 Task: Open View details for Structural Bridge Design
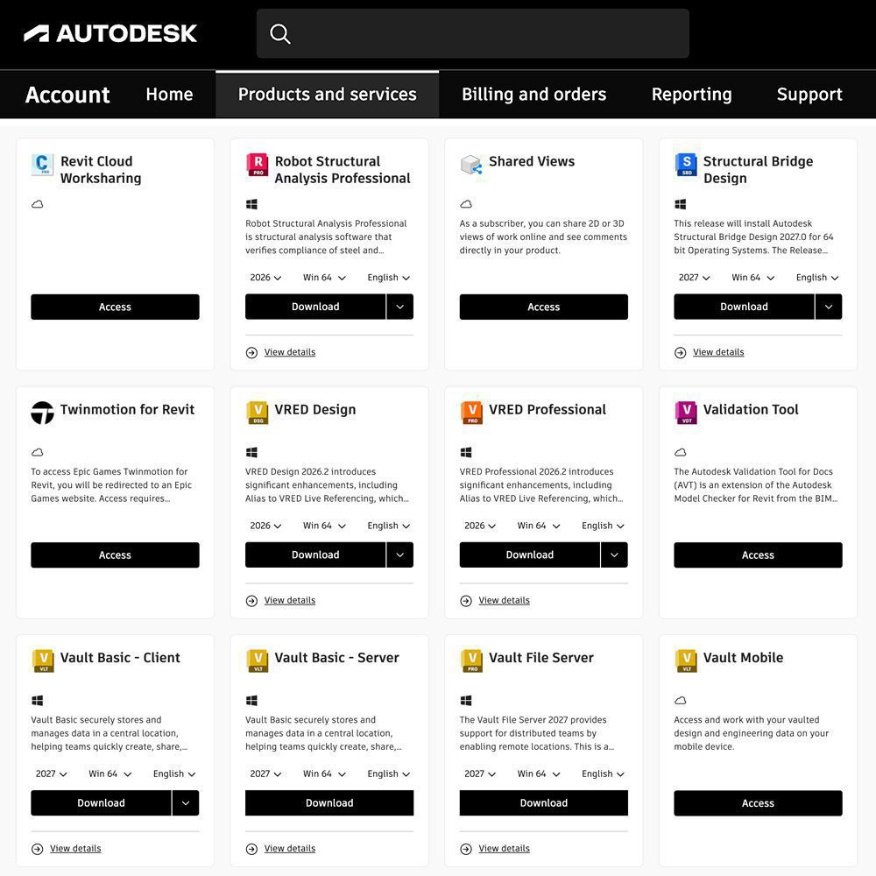point(718,352)
